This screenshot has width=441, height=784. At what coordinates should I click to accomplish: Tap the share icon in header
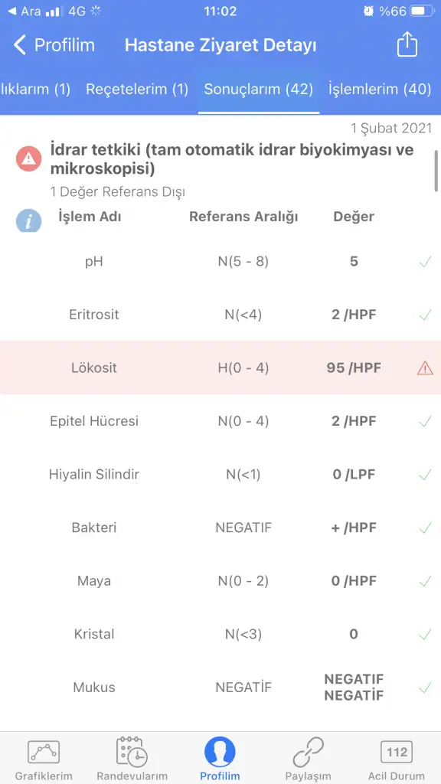coord(407,44)
